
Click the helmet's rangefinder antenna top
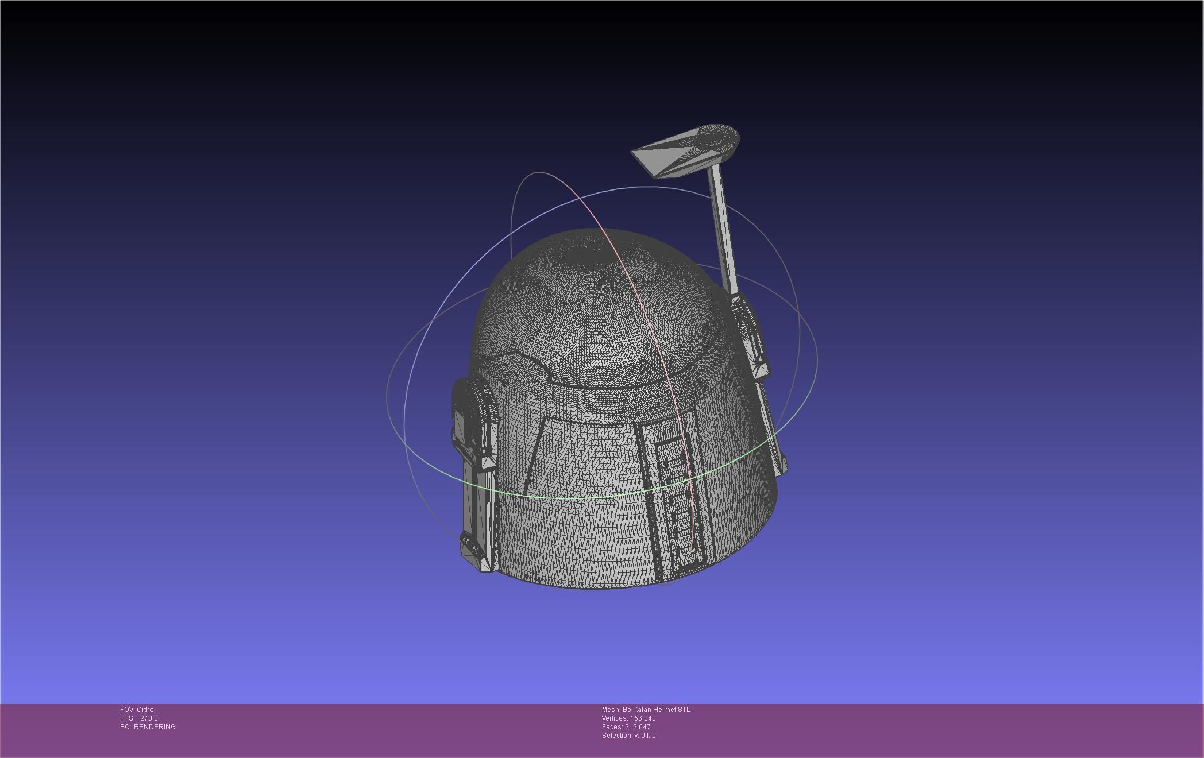pyautogui.click(x=686, y=151)
